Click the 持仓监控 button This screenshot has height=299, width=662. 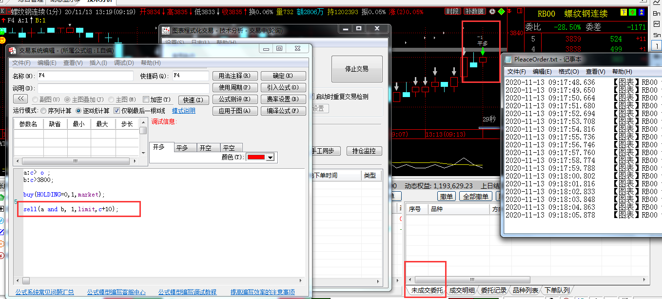364,151
